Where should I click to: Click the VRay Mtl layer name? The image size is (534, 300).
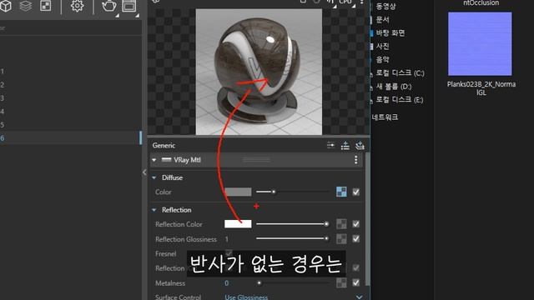(187, 160)
